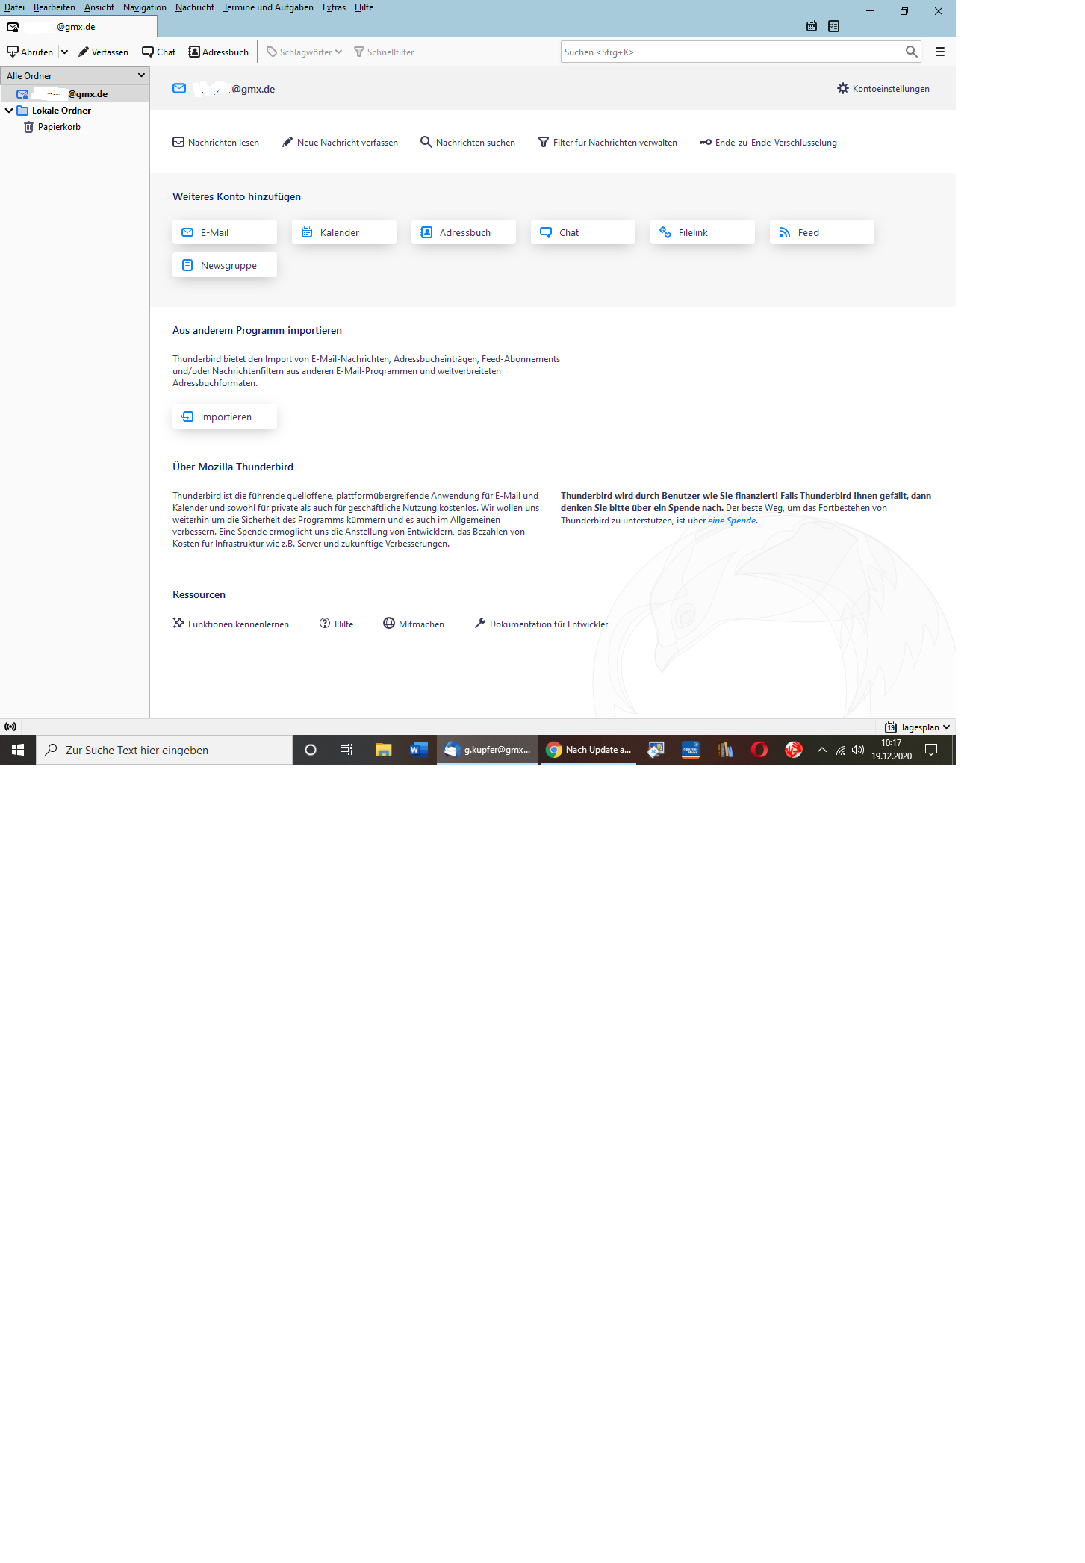1085x1563 pixels.
Task: Click the online status icon in status bar
Action: (10, 727)
